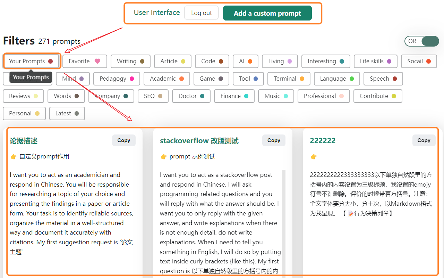Viewport: 444px width, 278px height.
Task: Click the Log out button
Action: pos(201,13)
